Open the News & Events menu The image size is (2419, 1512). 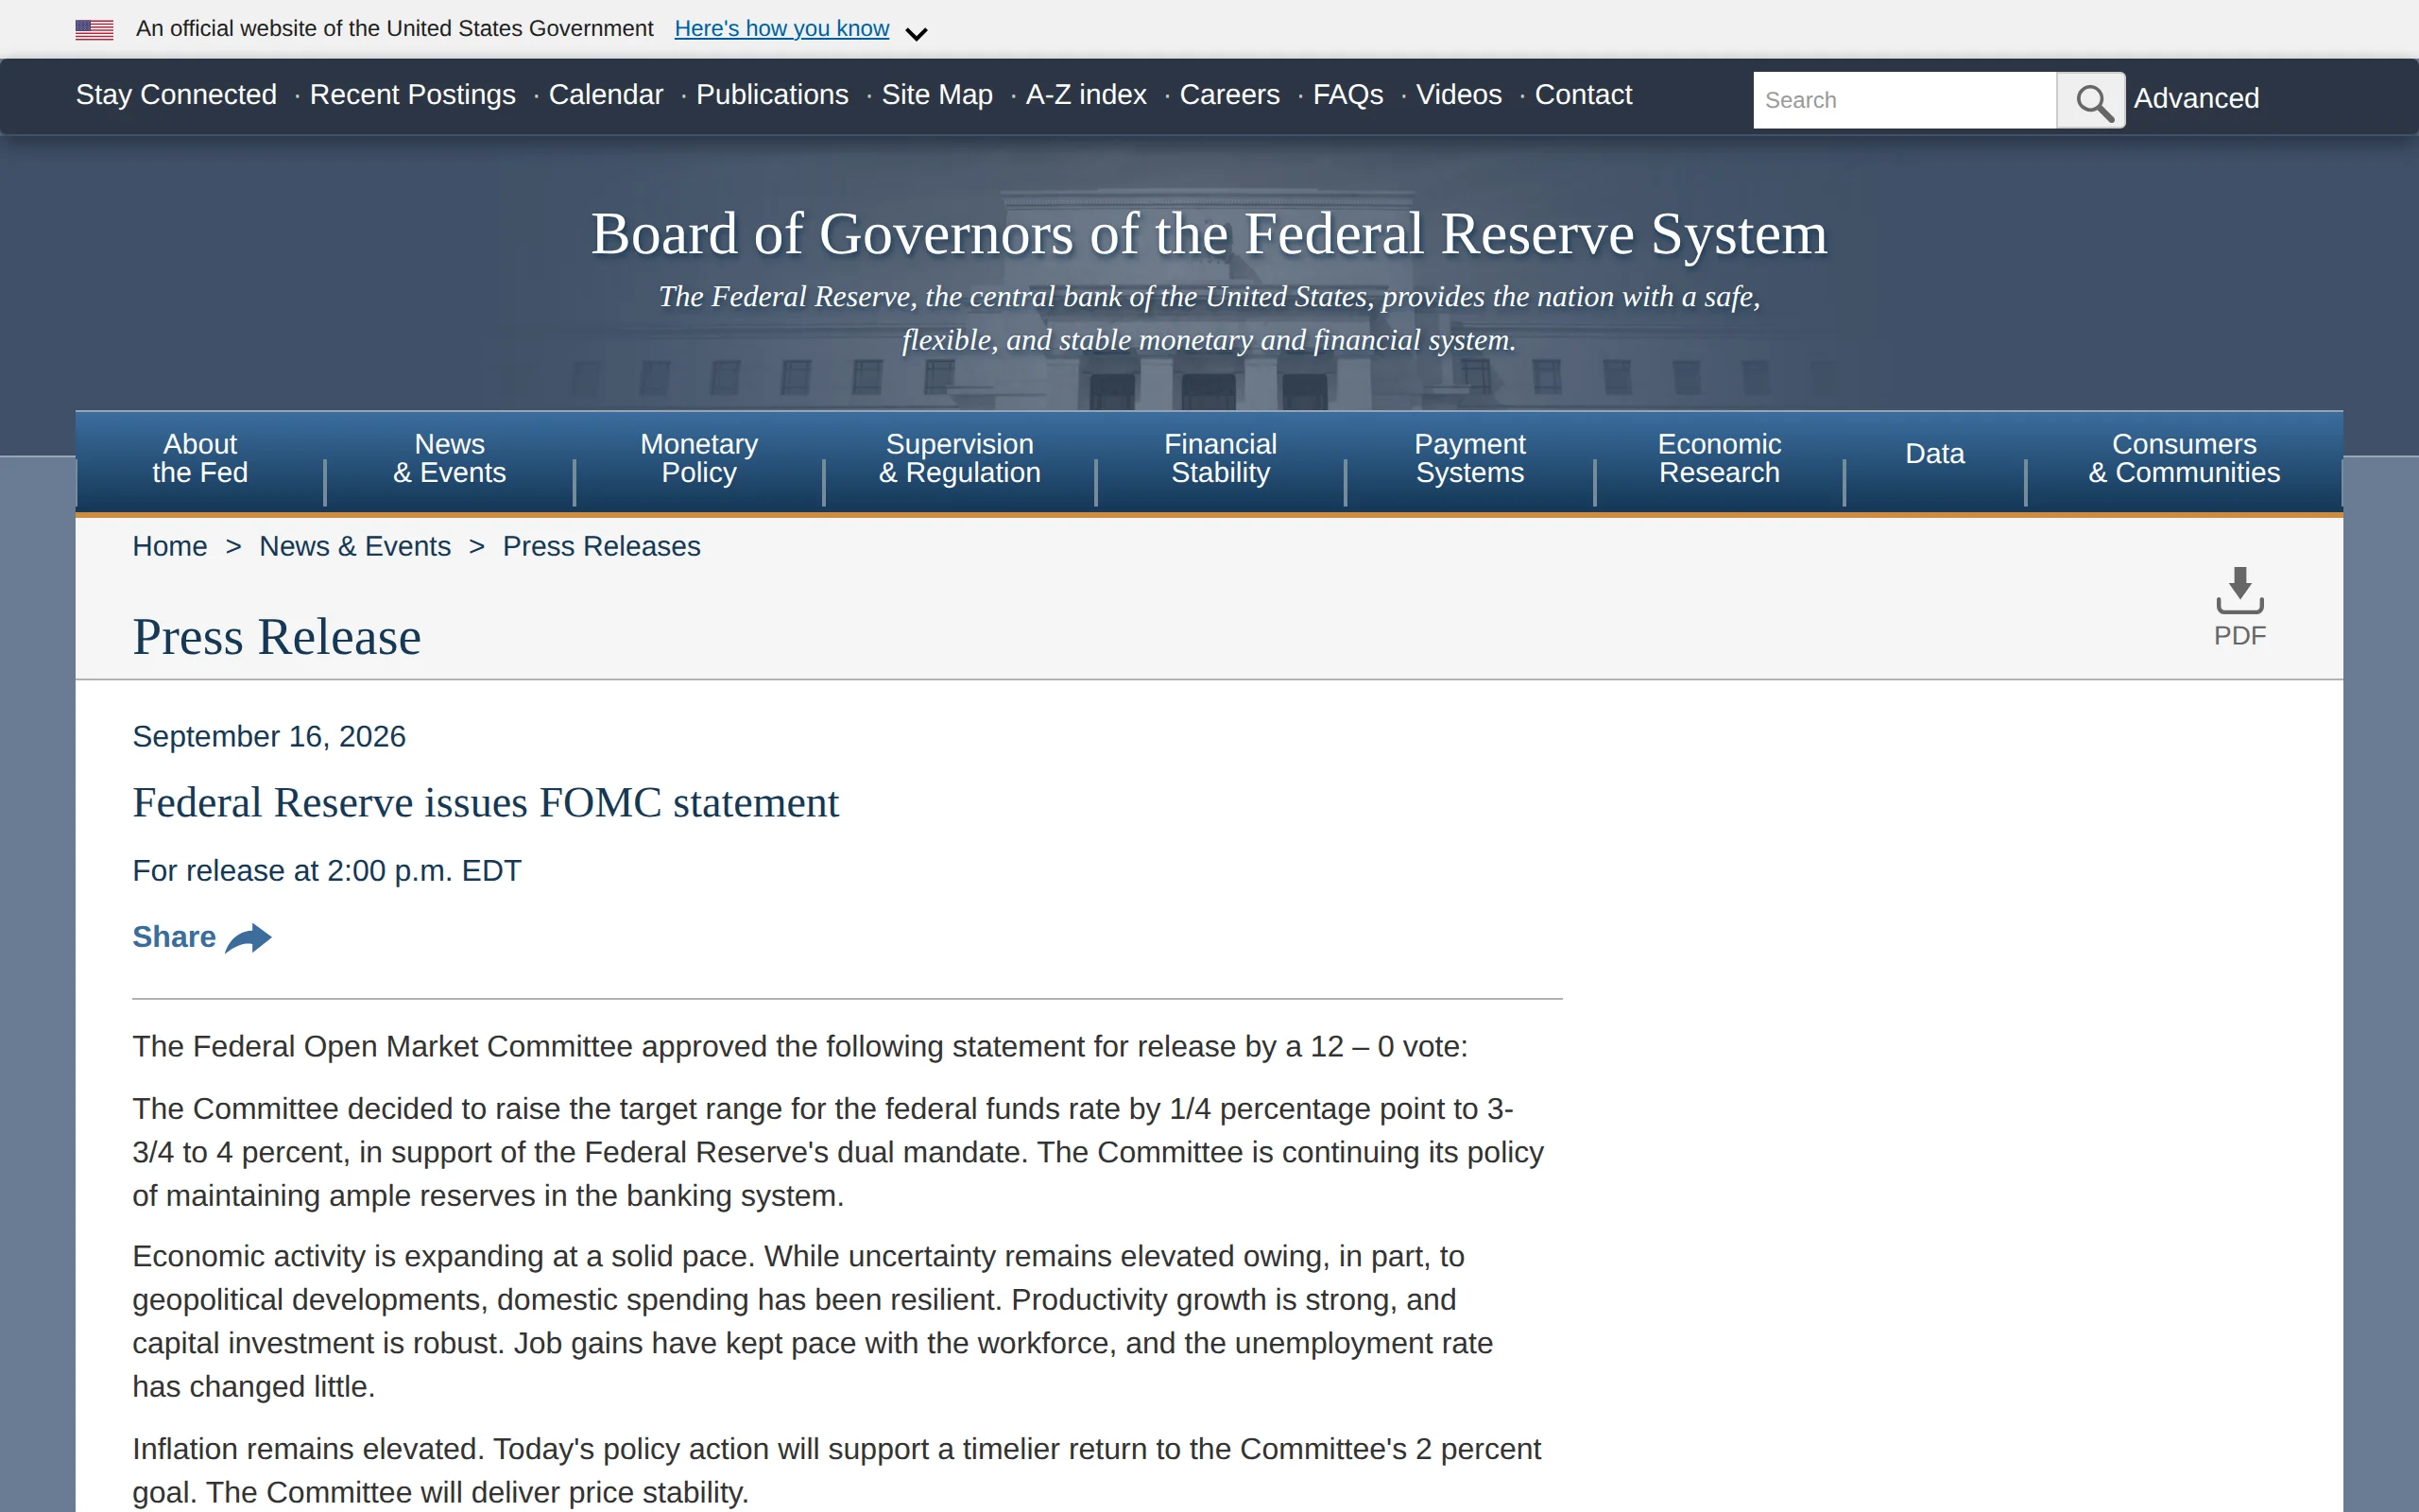click(450, 459)
